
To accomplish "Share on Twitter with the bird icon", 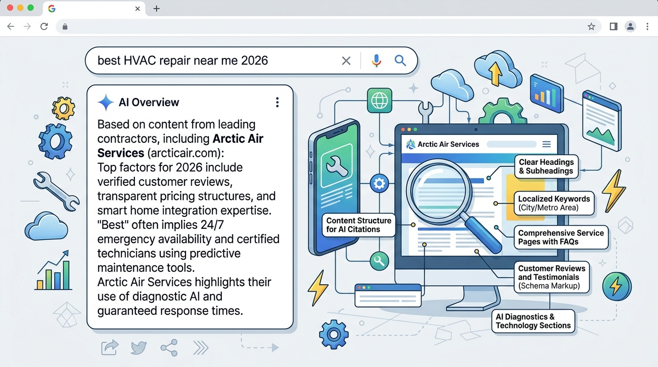I will click(139, 348).
